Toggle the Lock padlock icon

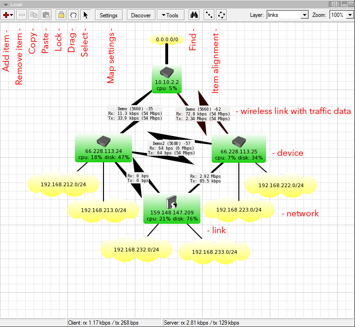61,15
